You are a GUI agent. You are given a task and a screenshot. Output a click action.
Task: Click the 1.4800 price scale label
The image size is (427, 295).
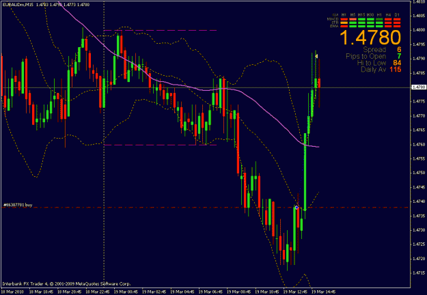419,29
